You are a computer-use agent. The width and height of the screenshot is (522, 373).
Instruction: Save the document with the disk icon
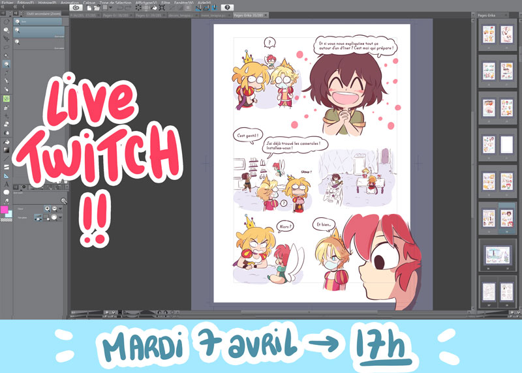[105, 7]
